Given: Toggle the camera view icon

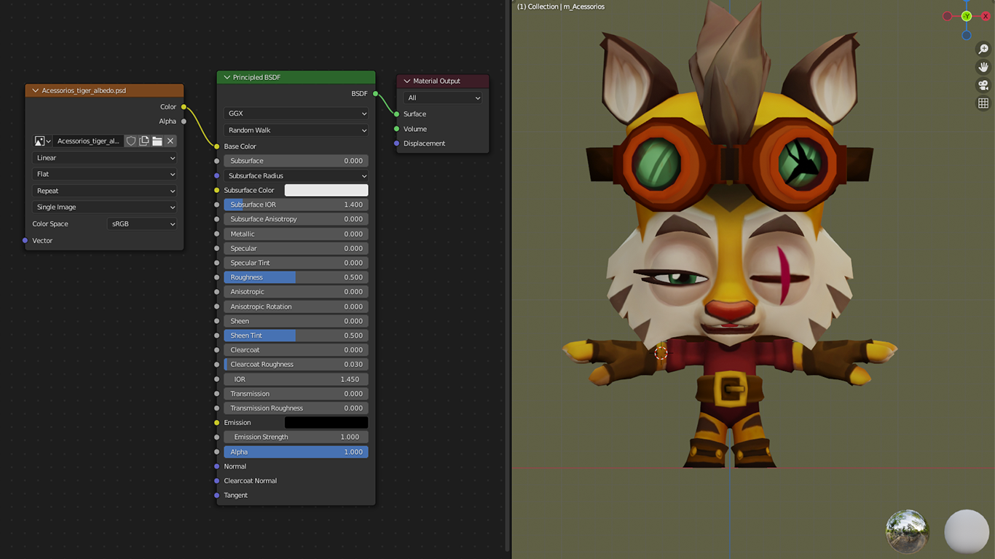Looking at the screenshot, I should coord(983,85).
